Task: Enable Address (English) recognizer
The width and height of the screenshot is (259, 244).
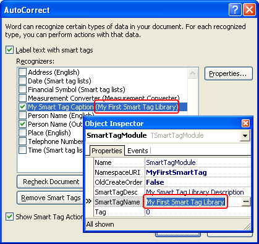Action: pos(22,72)
